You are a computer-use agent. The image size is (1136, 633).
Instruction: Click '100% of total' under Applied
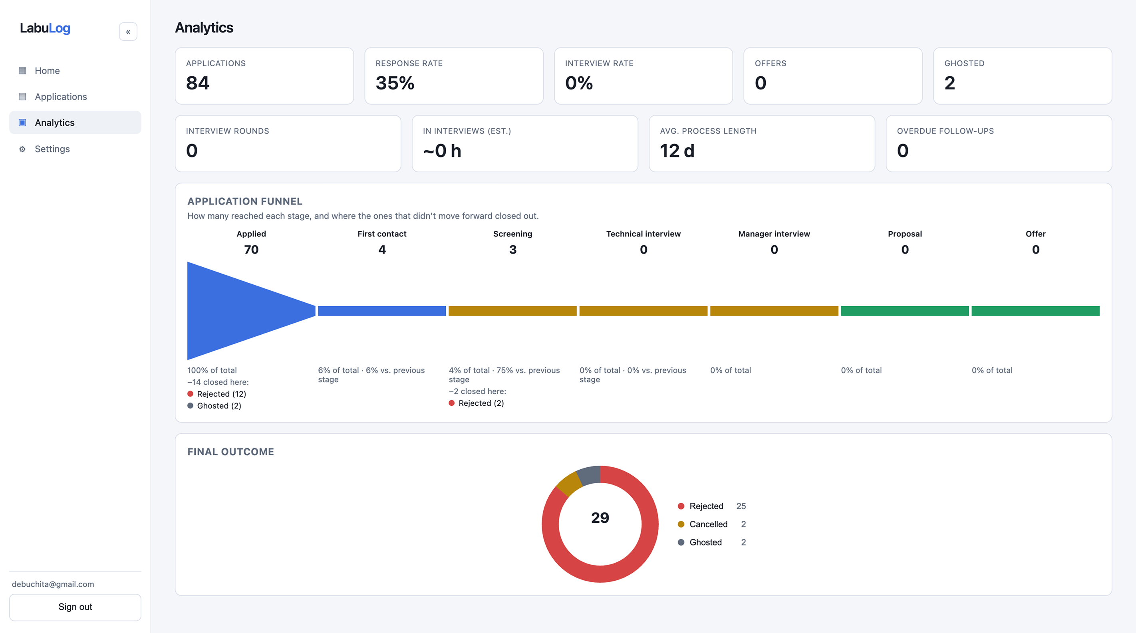coord(212,370)
